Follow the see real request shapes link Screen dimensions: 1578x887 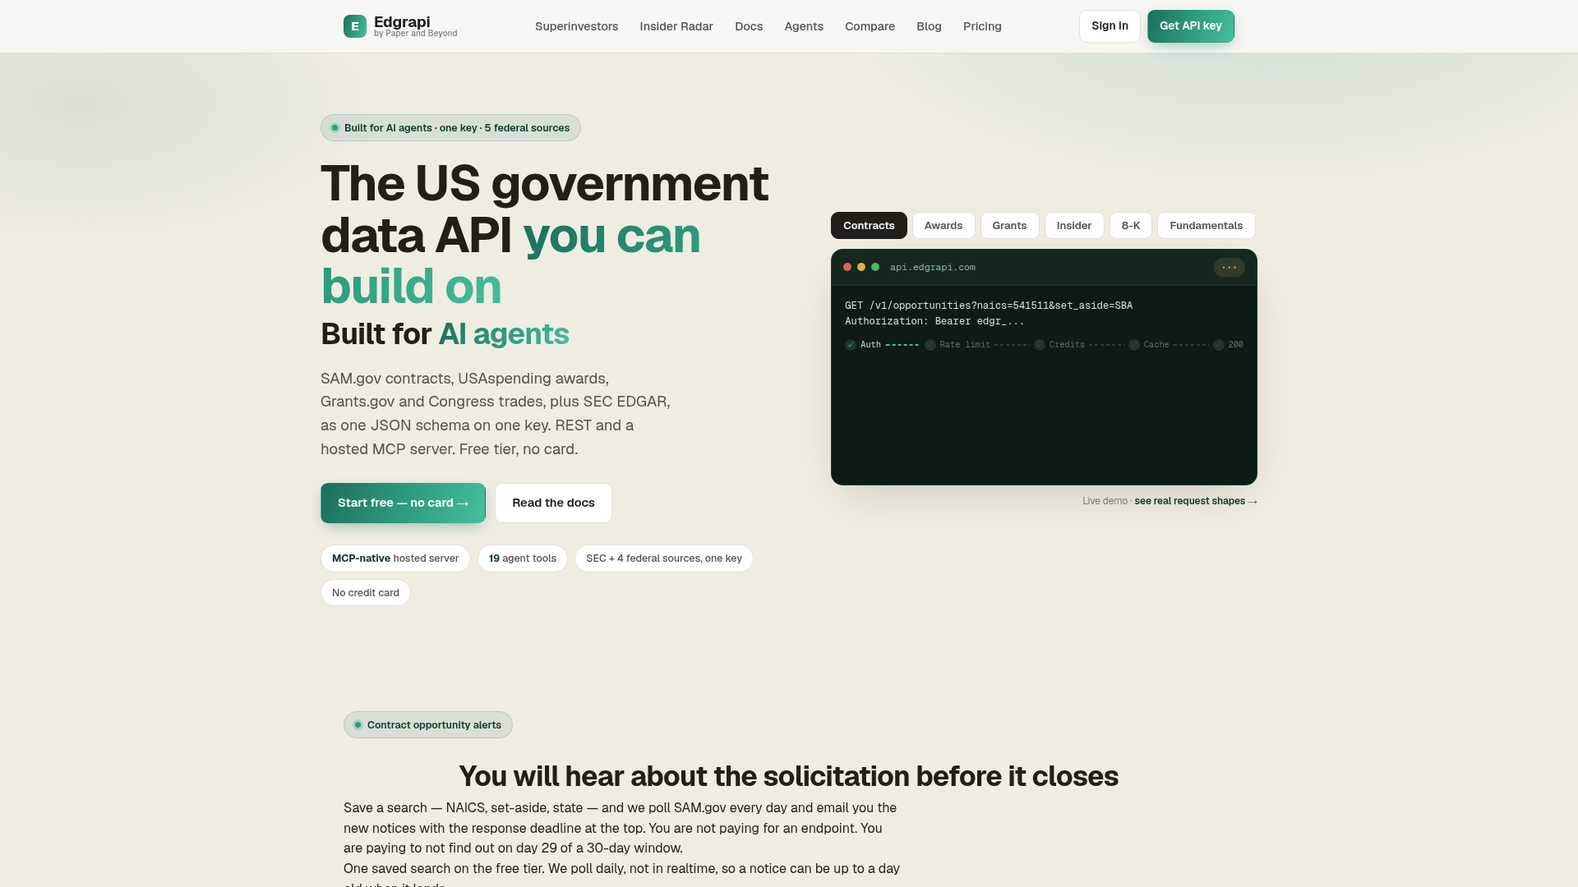click(x=1196, y=501)
